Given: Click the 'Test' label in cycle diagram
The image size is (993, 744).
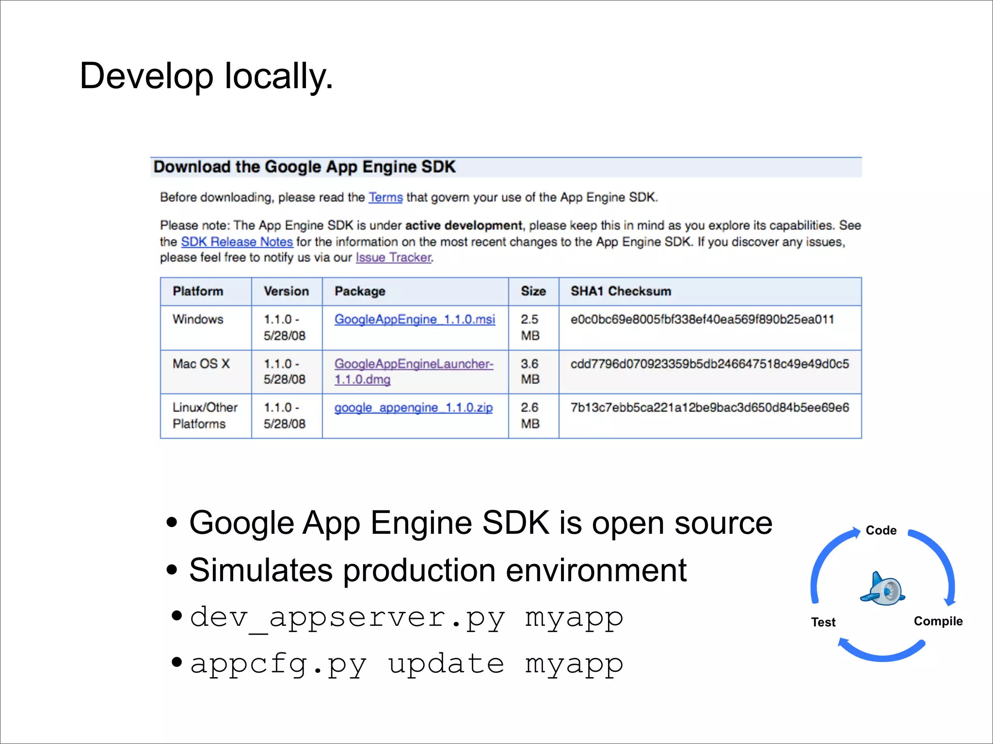Looking at the screenshot, I should 823,622.
